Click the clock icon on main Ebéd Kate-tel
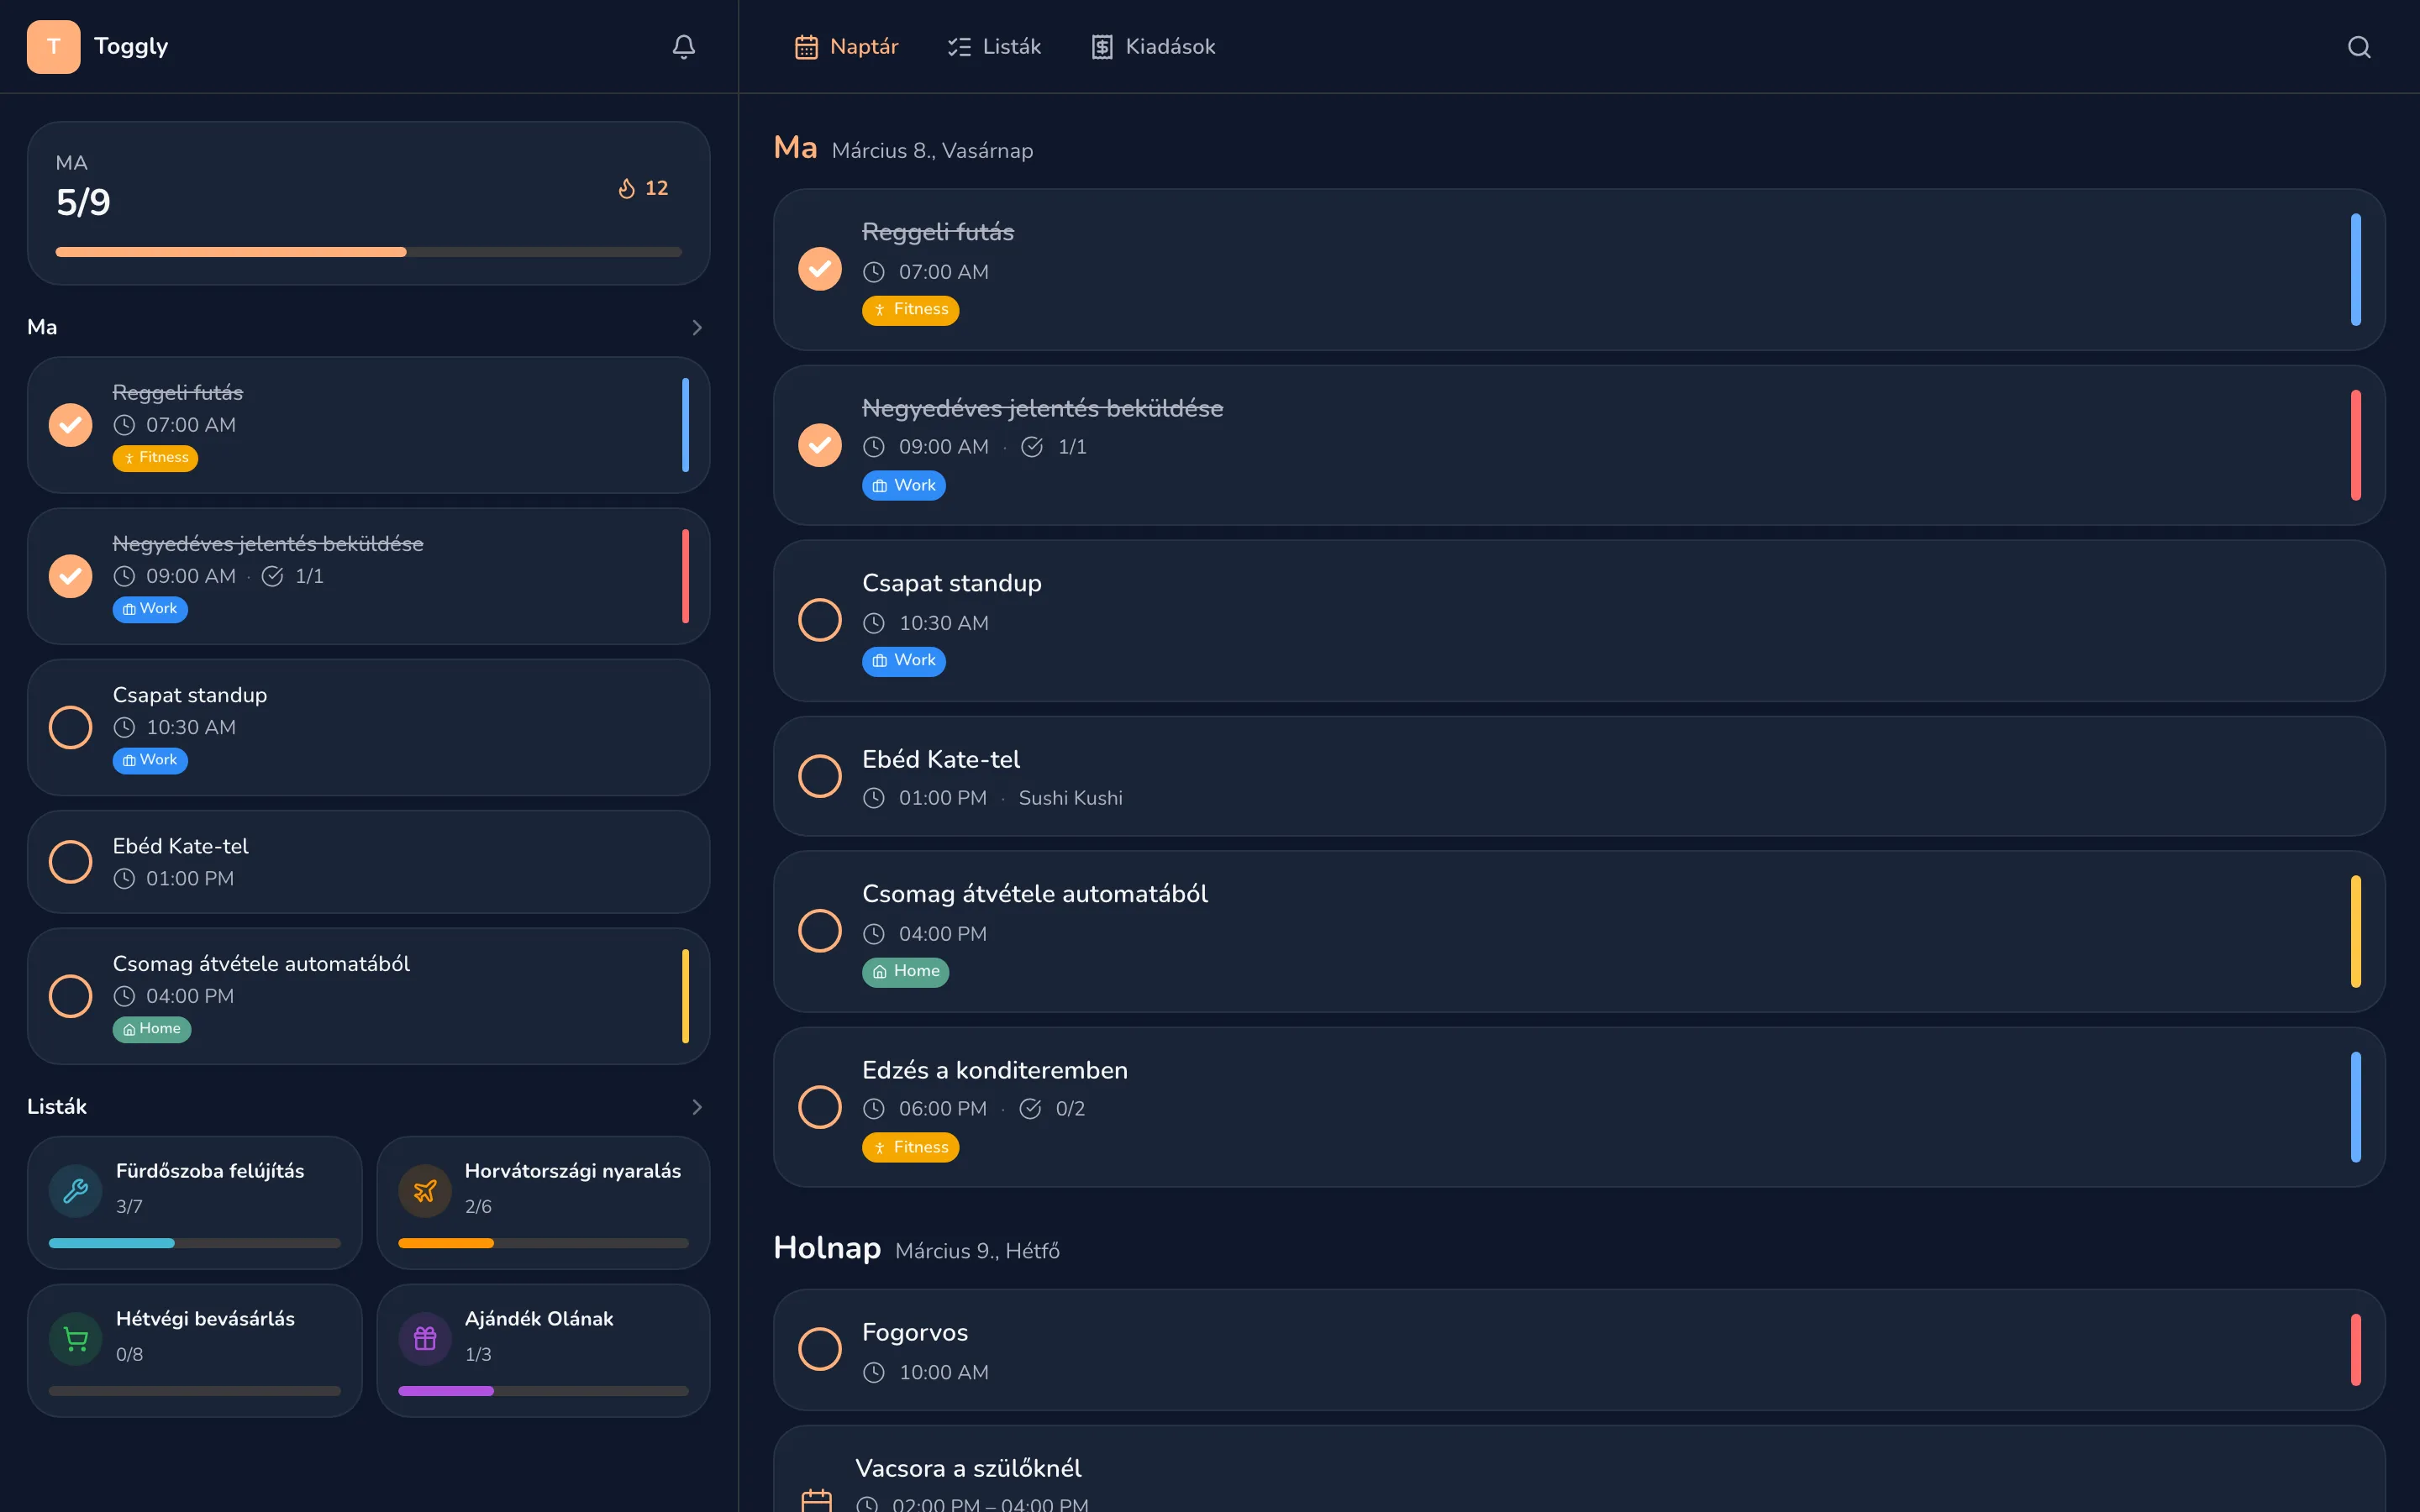 pos(874,798)
